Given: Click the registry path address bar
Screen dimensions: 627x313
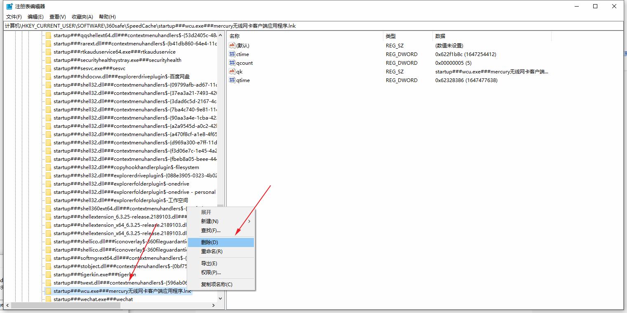Looking at the screenshot, I should [313, 26].
